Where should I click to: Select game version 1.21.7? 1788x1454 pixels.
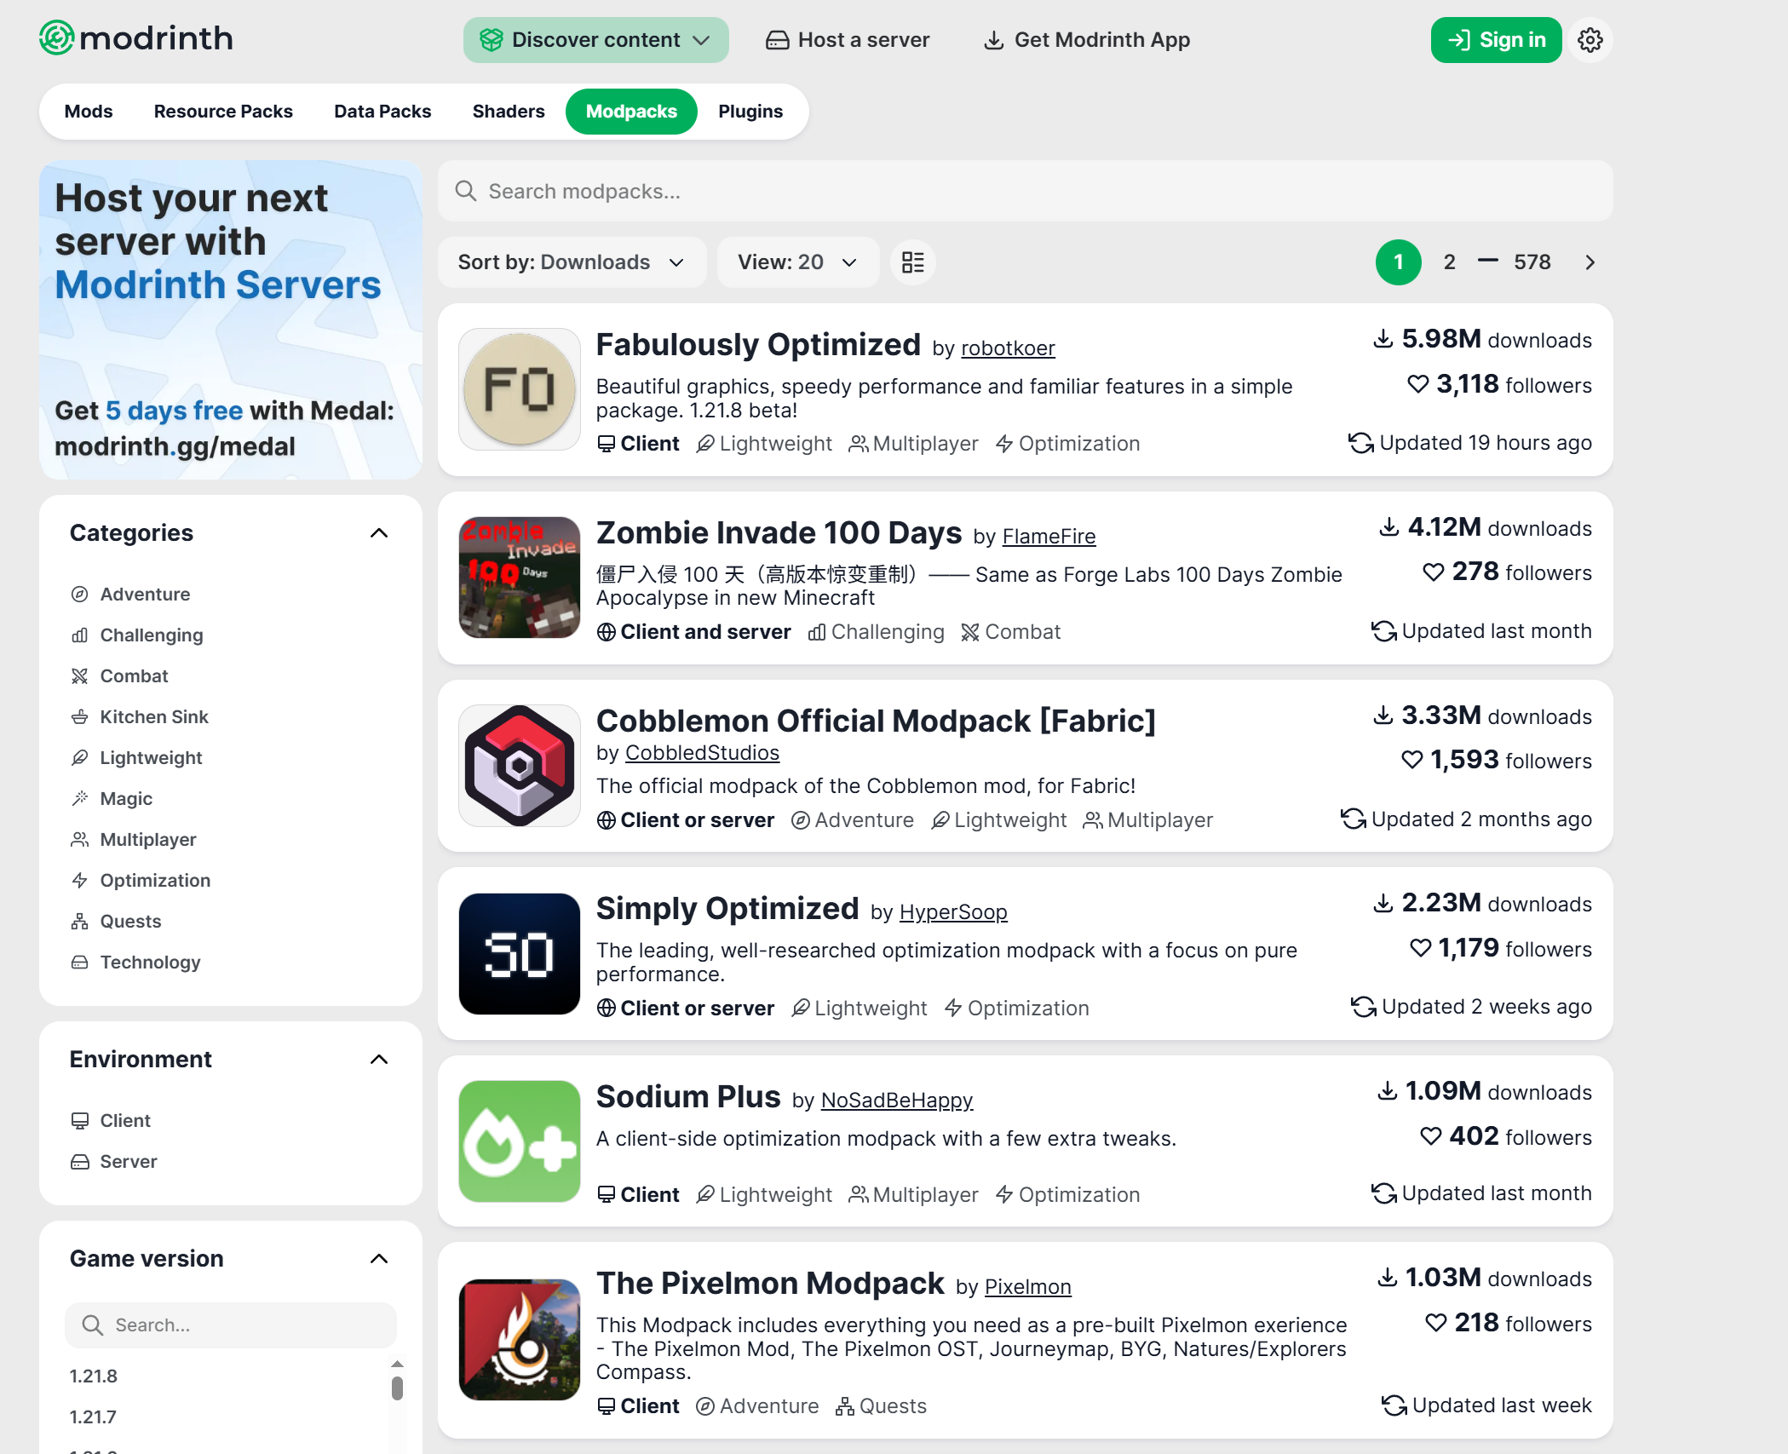tap(93, 1417)
